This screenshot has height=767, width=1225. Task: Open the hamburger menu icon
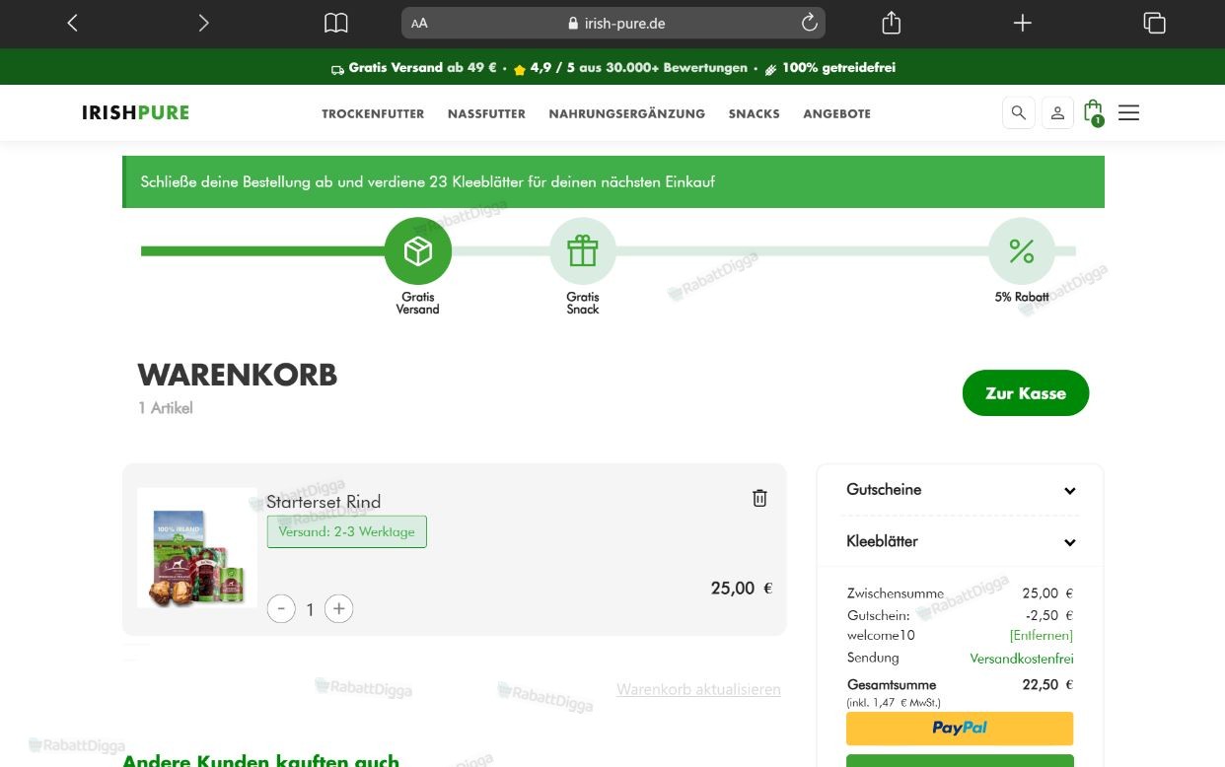[1129, 112]
